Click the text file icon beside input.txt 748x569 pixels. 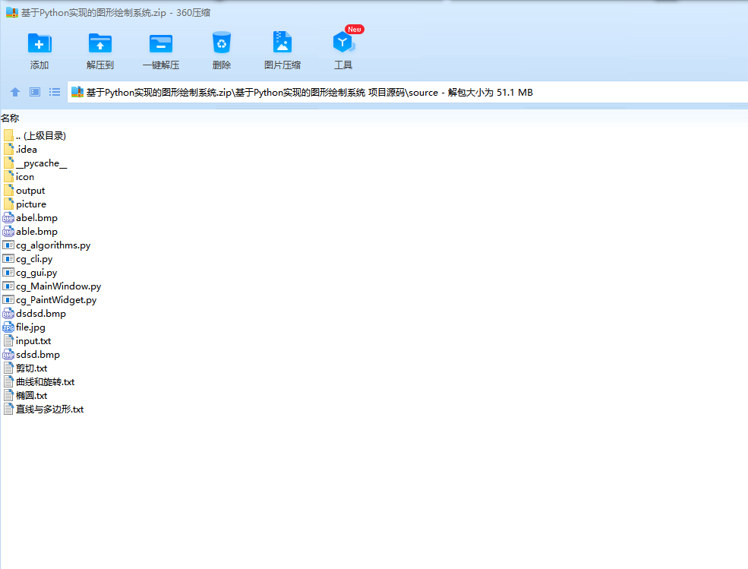(8, 341)
